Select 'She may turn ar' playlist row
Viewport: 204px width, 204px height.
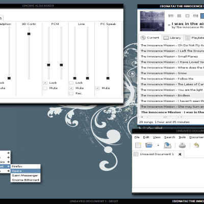coord(172,107)
